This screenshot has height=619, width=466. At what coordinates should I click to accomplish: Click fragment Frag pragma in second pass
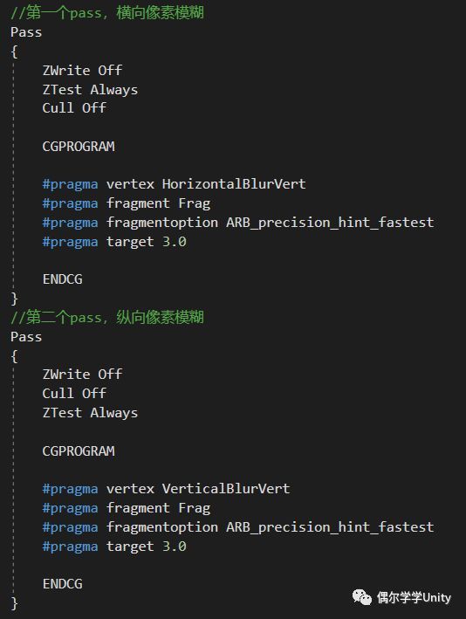click(158, 508)
